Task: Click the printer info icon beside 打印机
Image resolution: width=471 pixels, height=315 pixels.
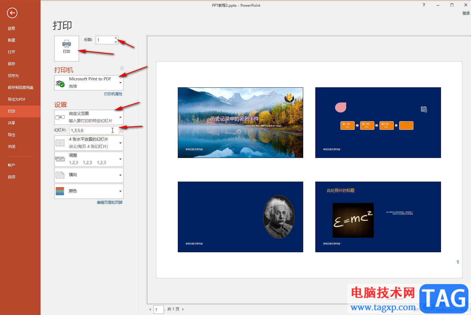Action: coord(122,68)
